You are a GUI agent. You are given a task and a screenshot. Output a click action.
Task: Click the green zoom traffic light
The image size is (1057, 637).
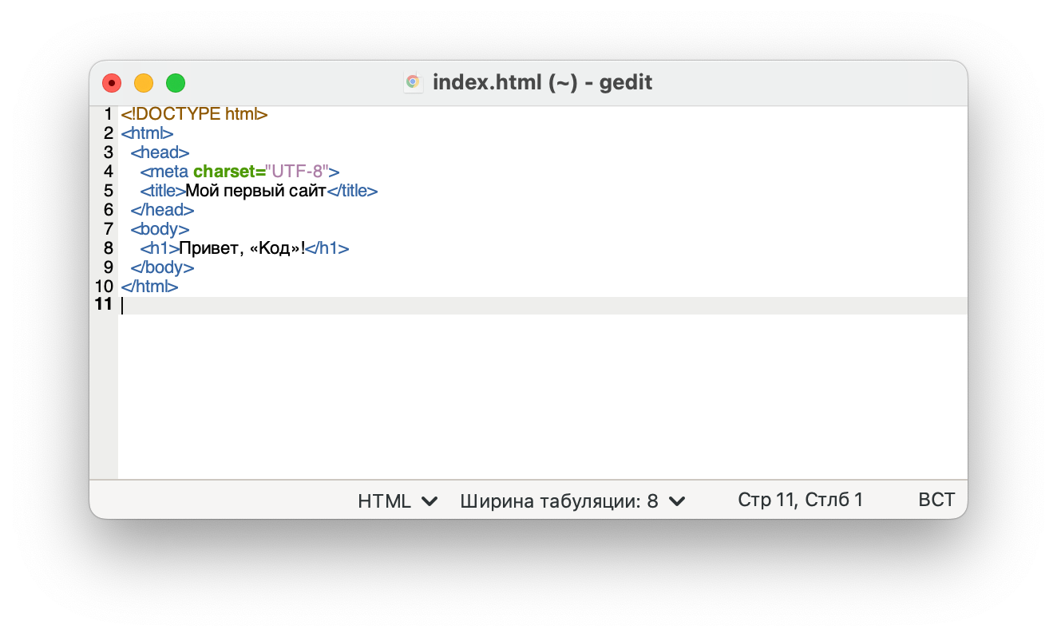(x=175, y=82)
